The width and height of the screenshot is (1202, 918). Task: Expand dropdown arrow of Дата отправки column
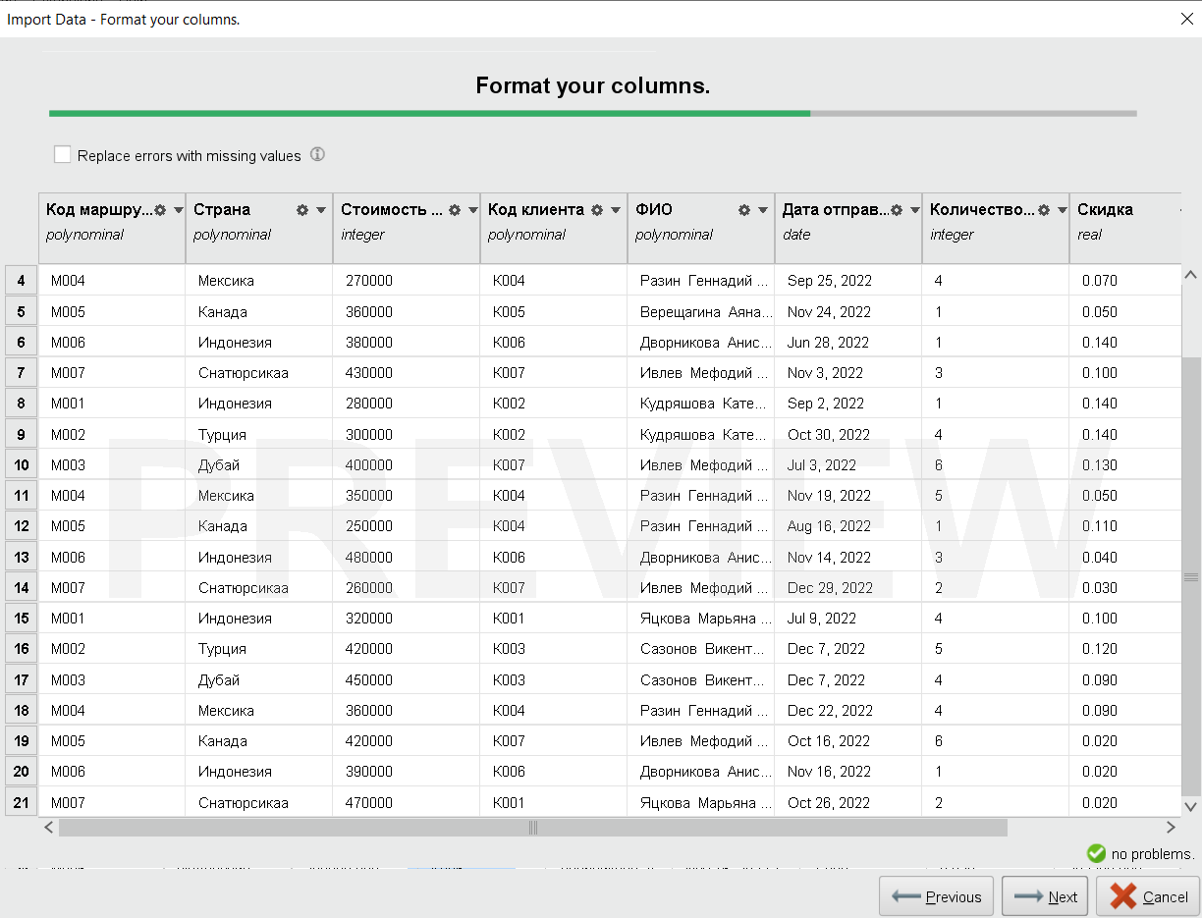pos(914,210)
